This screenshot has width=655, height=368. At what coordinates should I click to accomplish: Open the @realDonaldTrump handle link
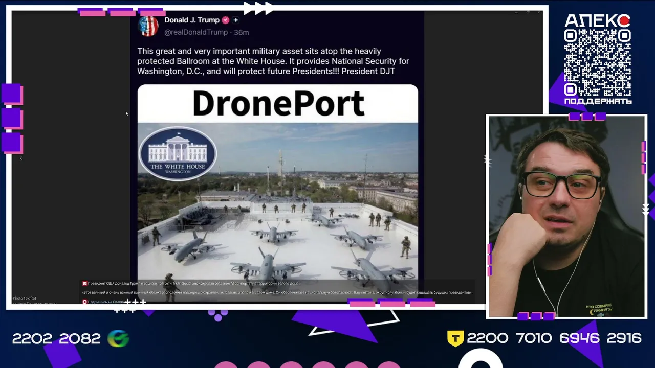tap(196, 32)
